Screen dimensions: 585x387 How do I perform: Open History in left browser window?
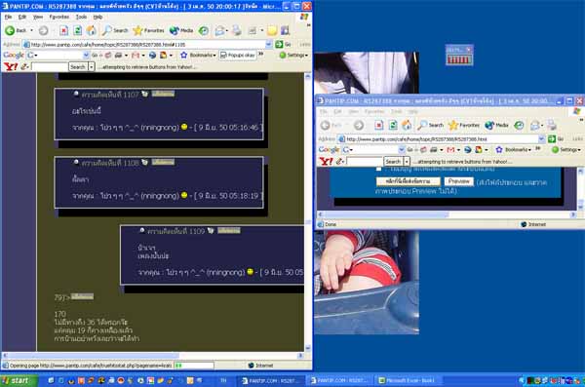tap(204, 30)
